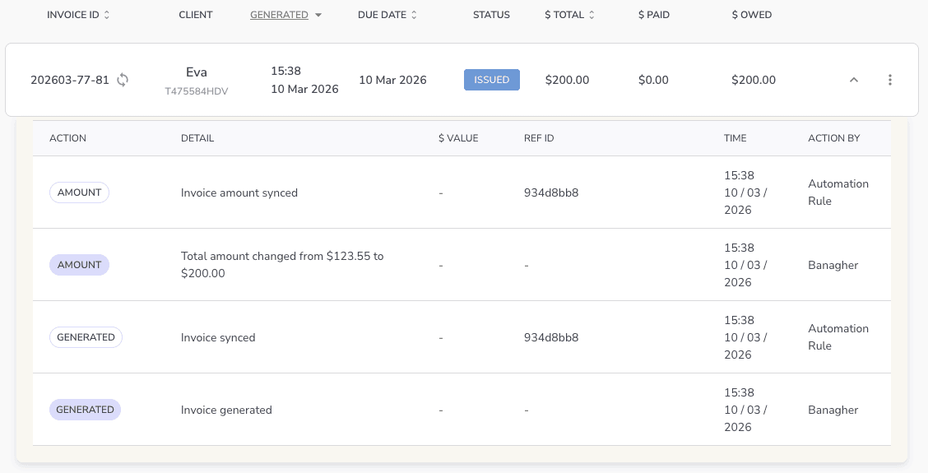
Task: Collapse the invoice history with the chevron
Action: coord(854,80)
